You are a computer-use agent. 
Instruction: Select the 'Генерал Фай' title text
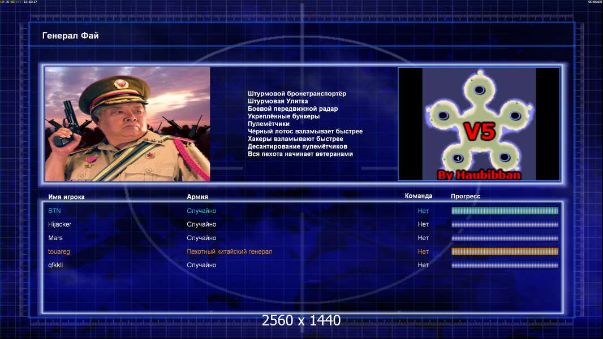(70, 36)
